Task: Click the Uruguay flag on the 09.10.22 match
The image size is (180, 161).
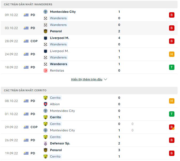Action: [x=26, y=15]
